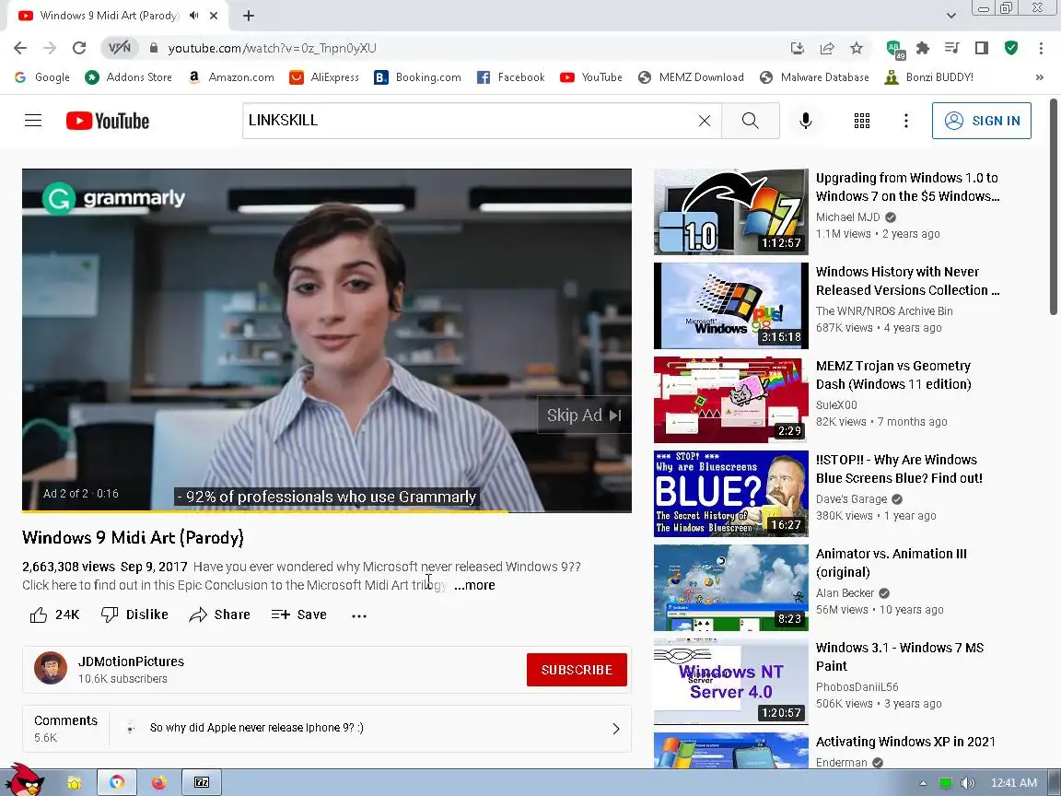Screen dimensions: 1061x796
Task: Open the adblock extension with badge 49
Action: pyautogui.click(x=895, y=49)
